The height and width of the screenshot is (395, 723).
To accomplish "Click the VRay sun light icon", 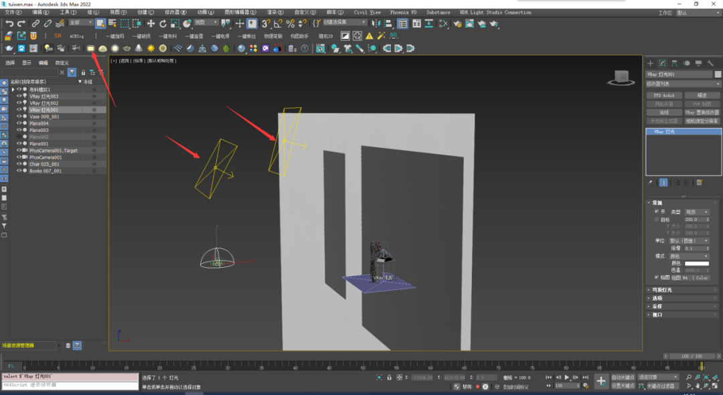I will [151, 48].
